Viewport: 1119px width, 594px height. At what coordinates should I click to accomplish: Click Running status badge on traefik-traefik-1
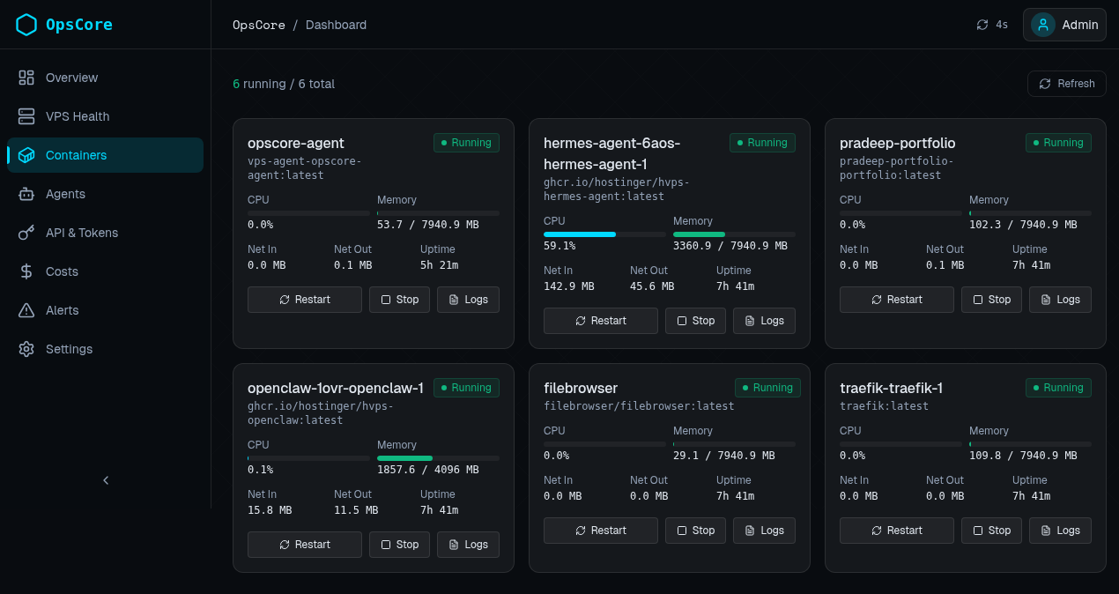(1058, 388)
